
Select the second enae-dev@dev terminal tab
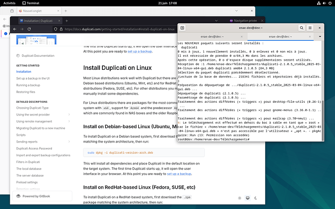[280, 37]
